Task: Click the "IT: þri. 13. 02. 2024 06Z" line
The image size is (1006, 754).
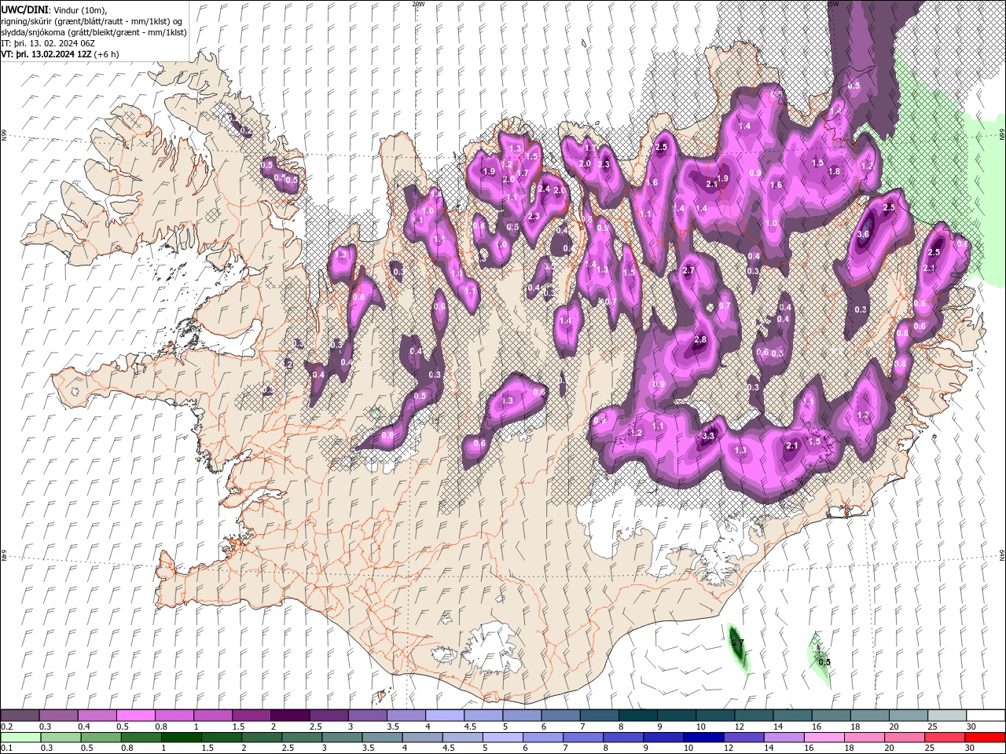Action: (48, 43)
